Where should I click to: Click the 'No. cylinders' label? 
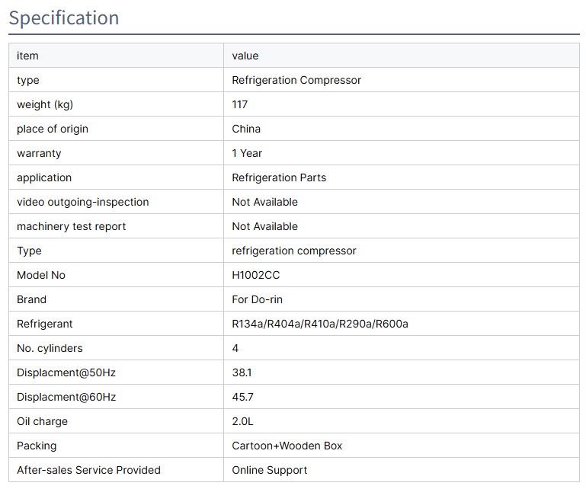[x=50, y=348]
